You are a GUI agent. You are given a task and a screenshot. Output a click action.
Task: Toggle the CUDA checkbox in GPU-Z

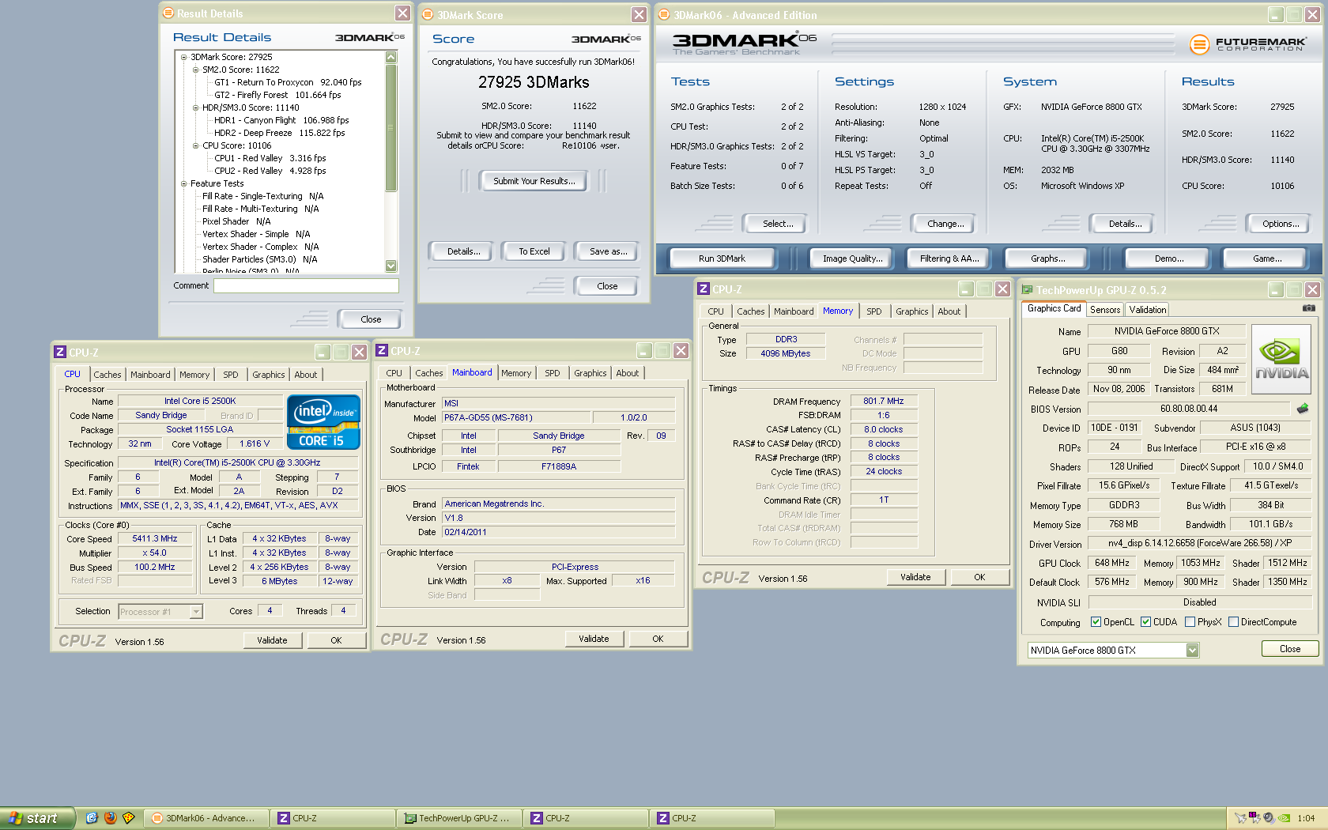pos(1145,622)
